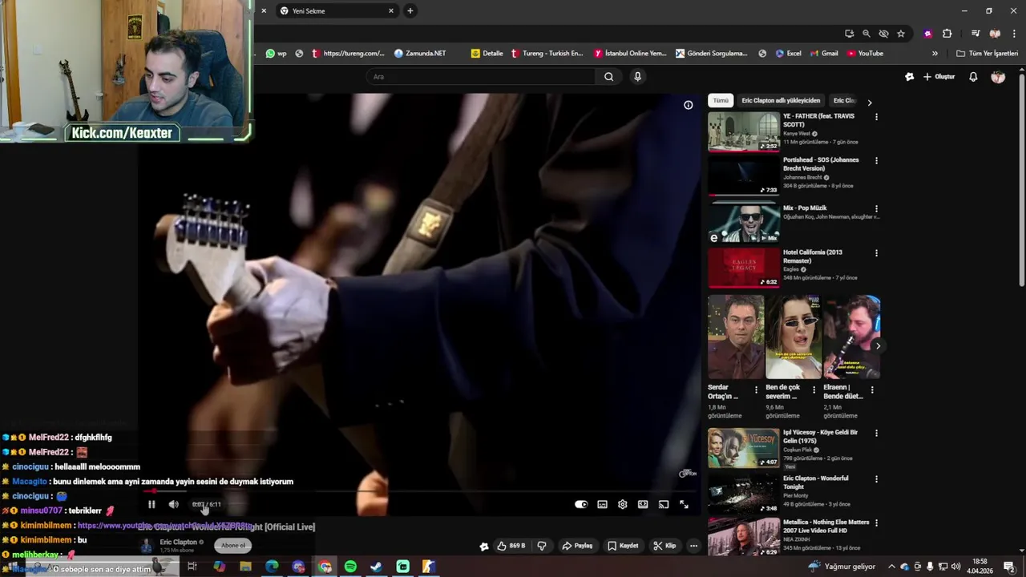Open options for Işıl Yücesoy video

point(876,434)
